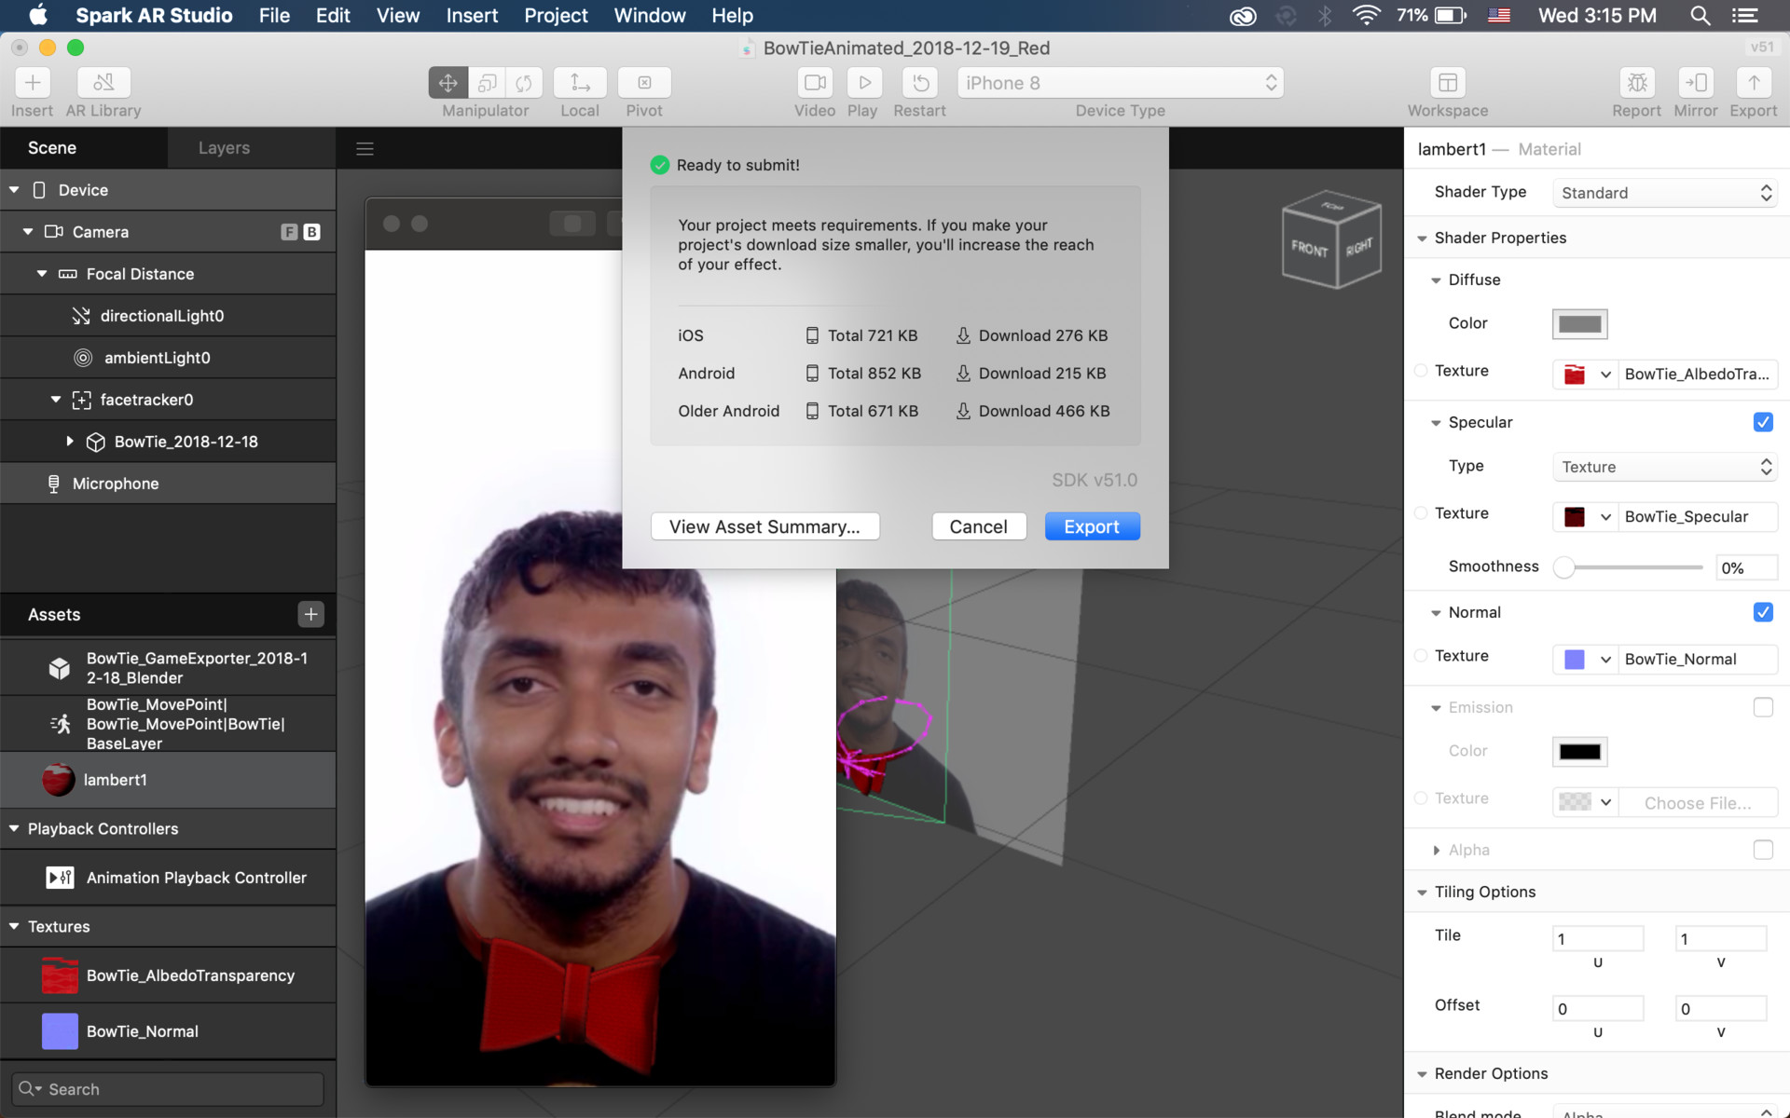Open the AR Library
This screenshot has height=1118, width=1790.
point(103,83)
